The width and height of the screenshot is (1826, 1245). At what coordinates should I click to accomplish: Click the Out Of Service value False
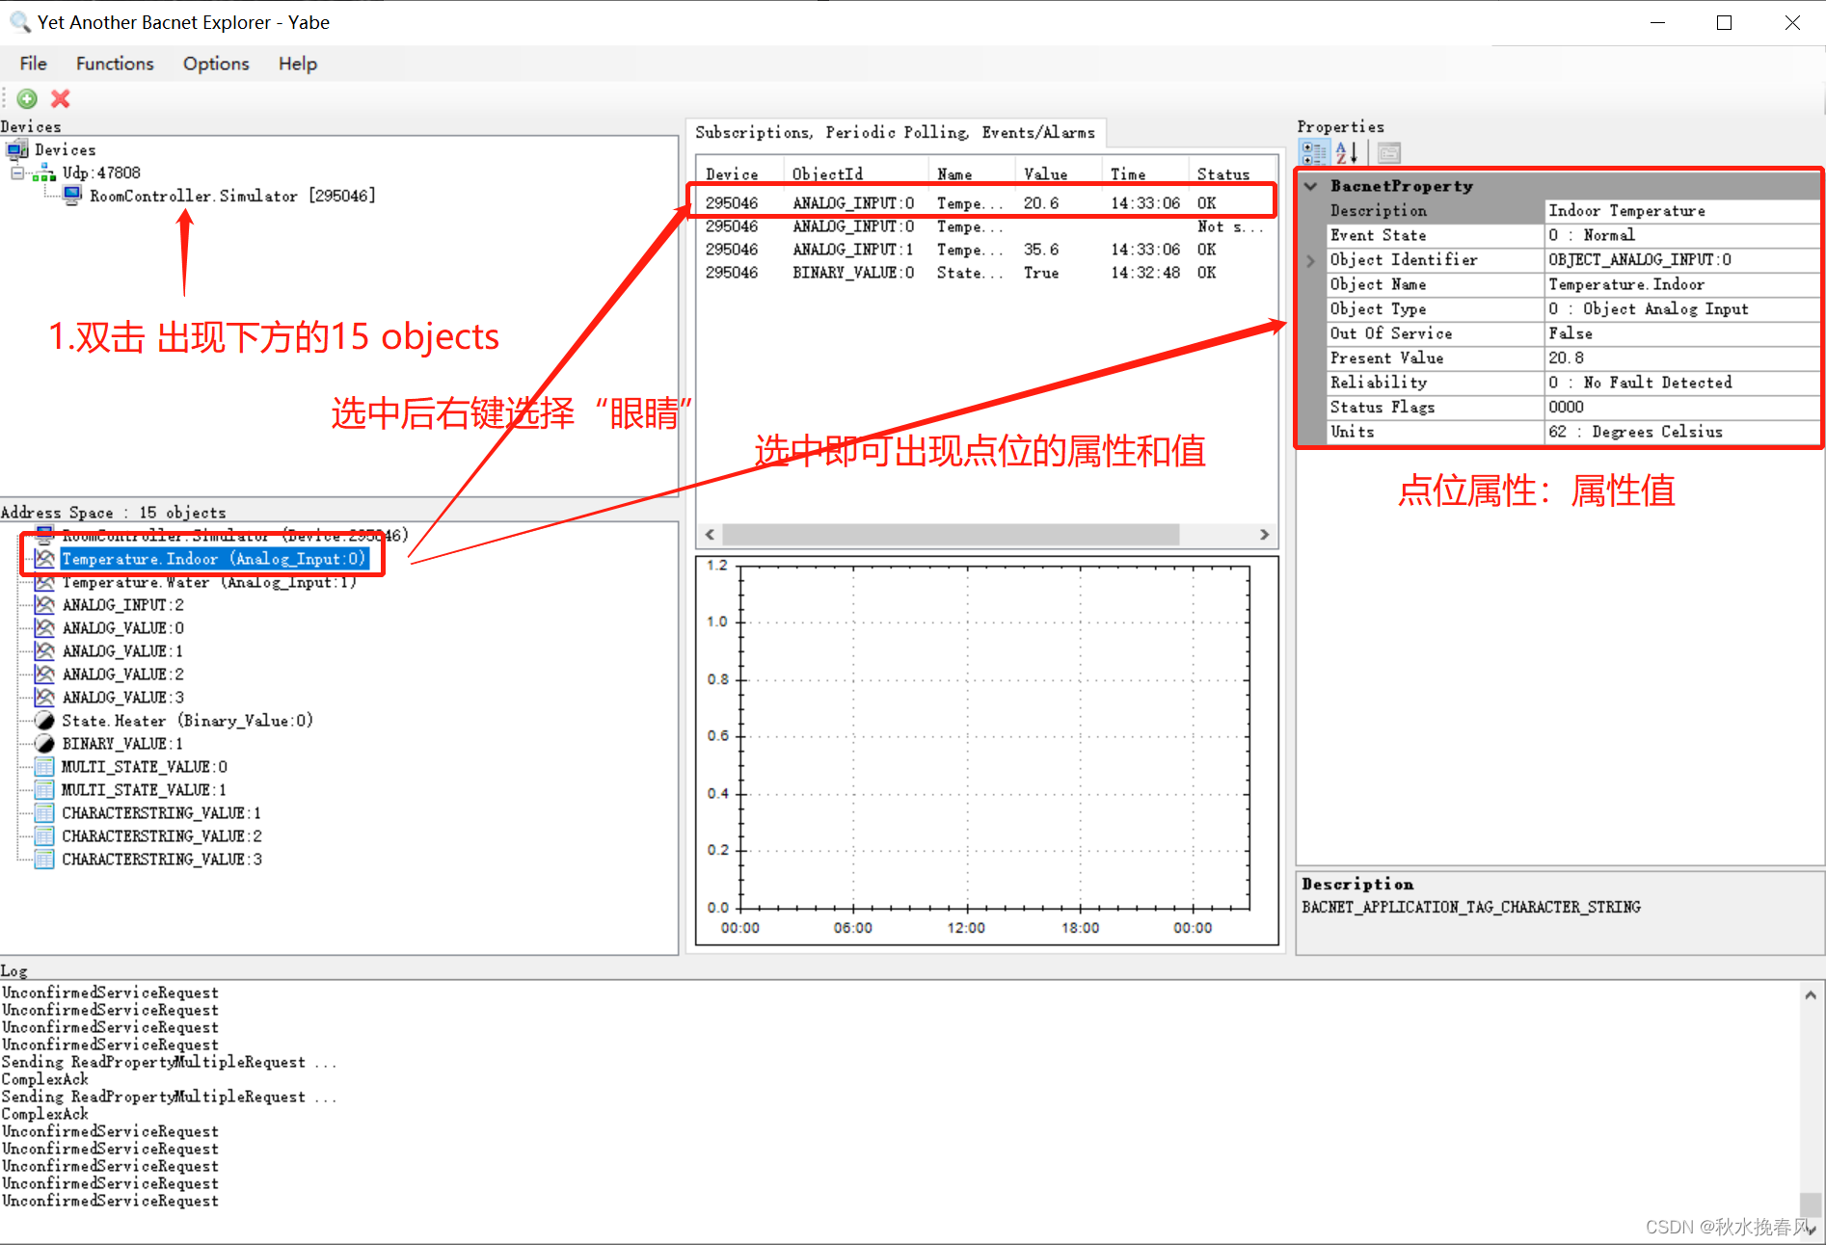(1681, 333)
